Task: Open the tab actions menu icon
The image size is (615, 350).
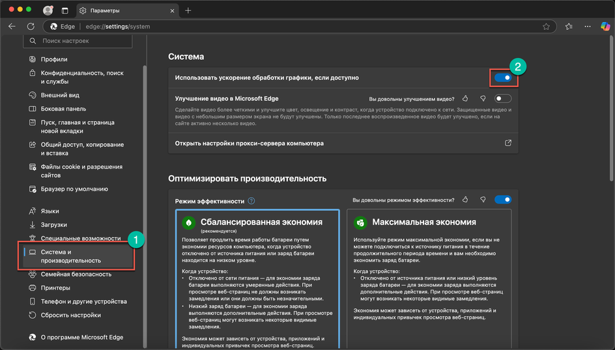Action: [64, 10]
